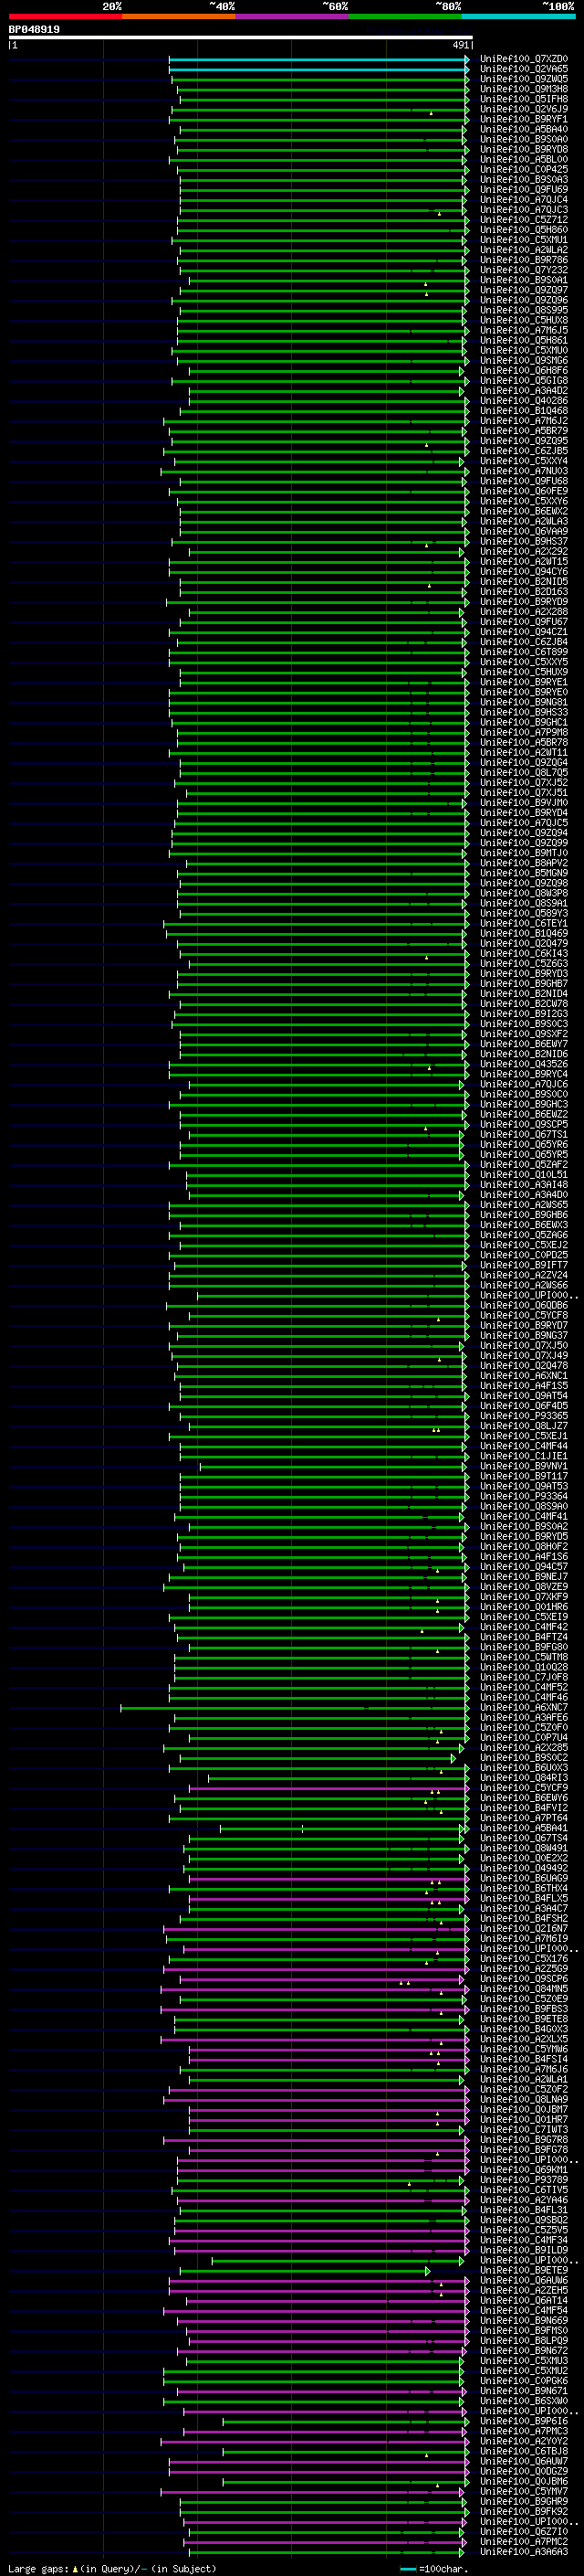Select the UniRef100_A6XNC1 label
584x2576 pixels.
pyautogui.click(x=524, y=1376)
